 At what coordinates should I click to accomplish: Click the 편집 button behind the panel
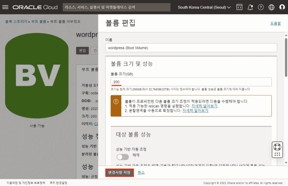82,50
